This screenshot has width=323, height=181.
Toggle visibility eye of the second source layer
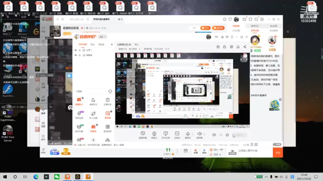pyautogui.click(x=76, y=55)
